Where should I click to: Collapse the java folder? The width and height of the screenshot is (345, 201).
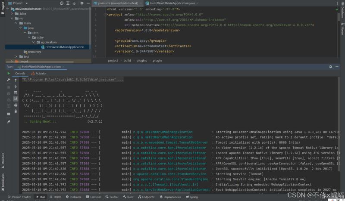pos(20,28)
